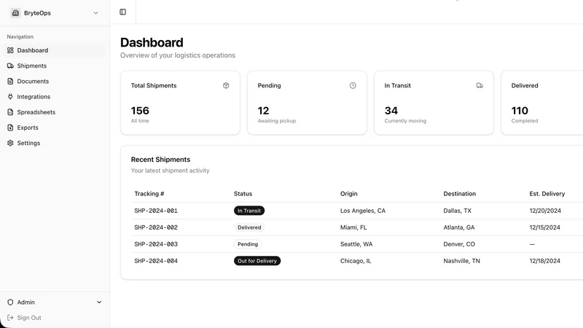The image size is (583, 328).
Task: Select origin Chicago, IL
Action: click(356, 261)
